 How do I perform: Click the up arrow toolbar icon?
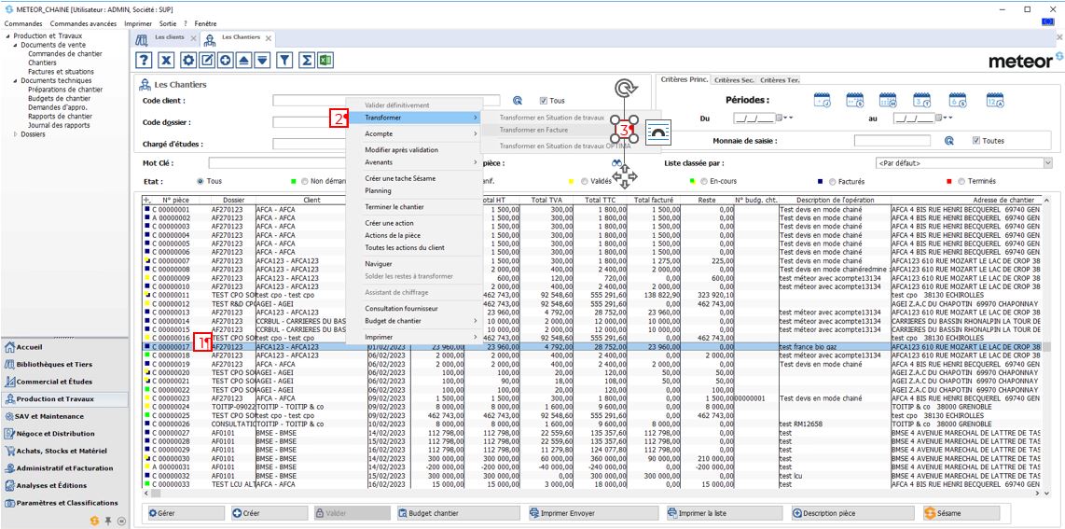point(243,61)
